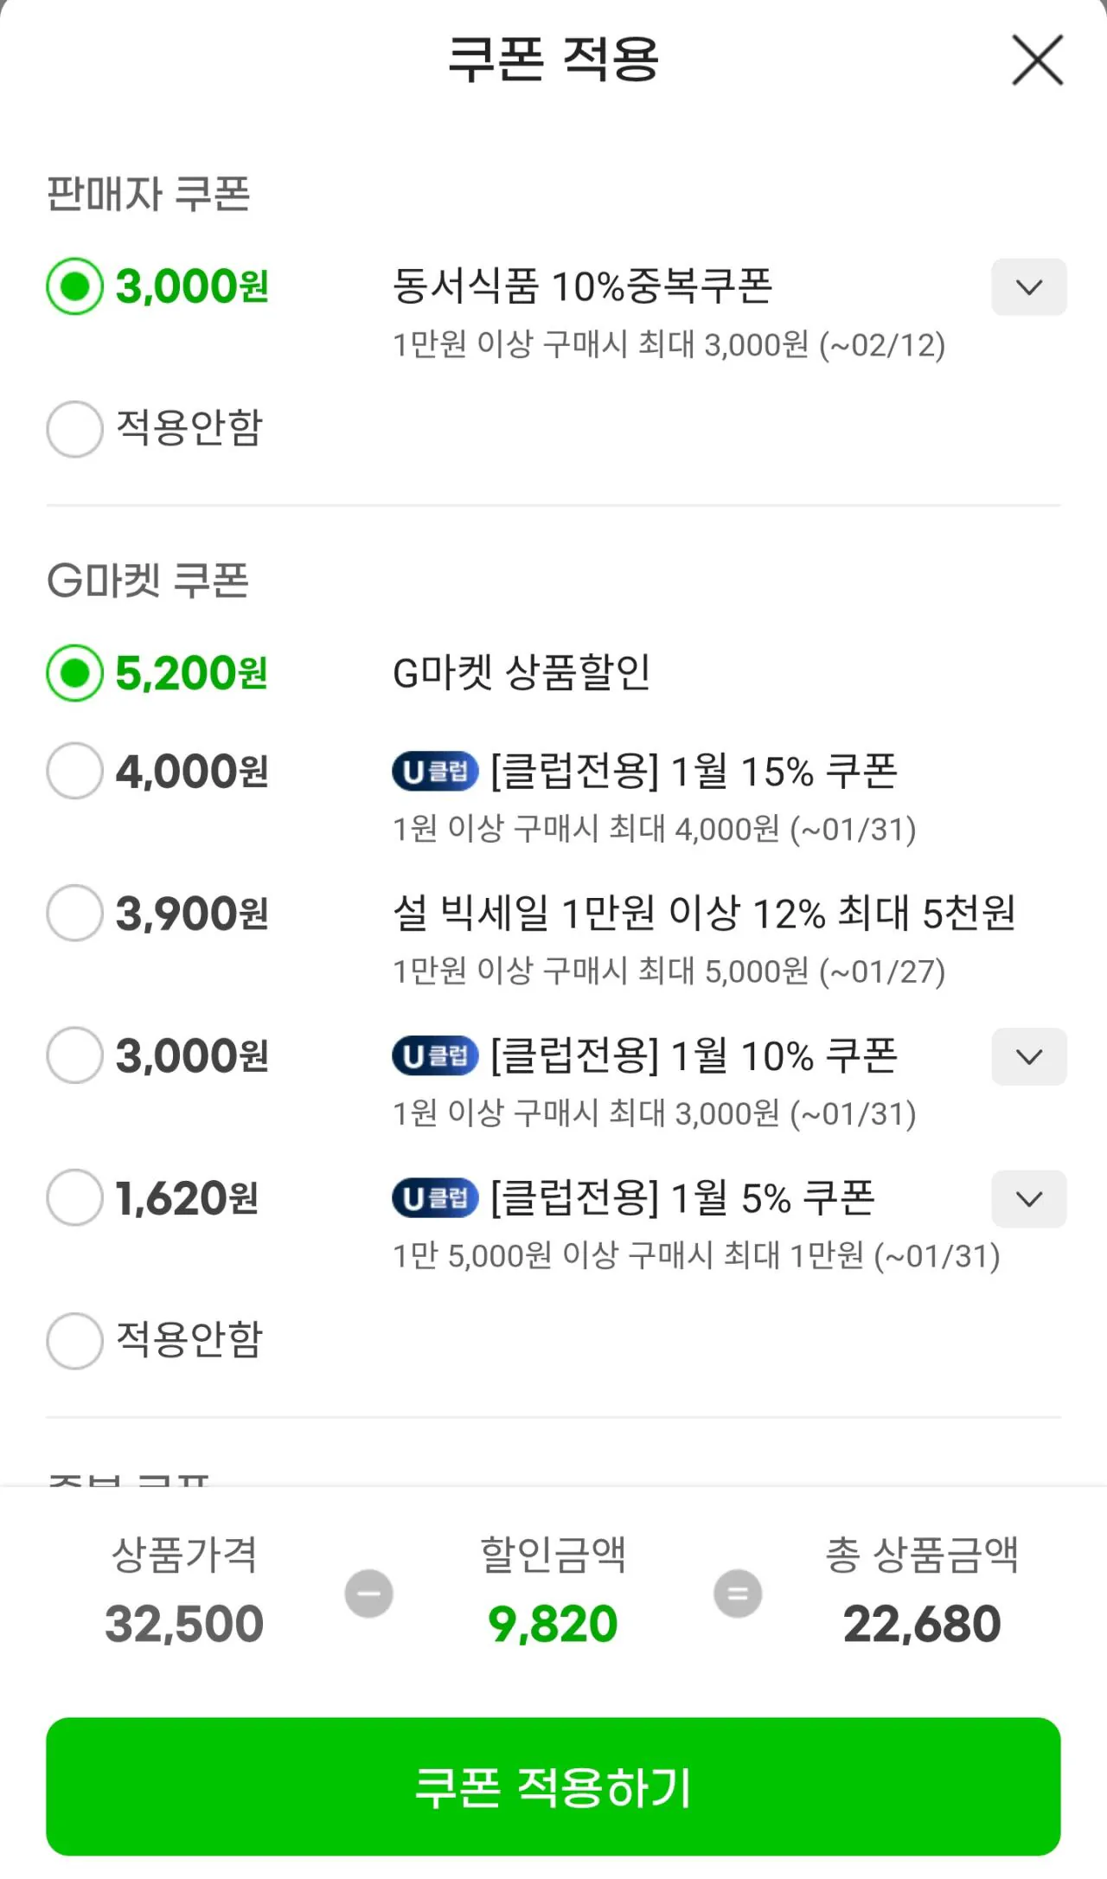Click the minus icon beside 할인금액
The image size is (1107, 1879).
(x=369, y=1594)
